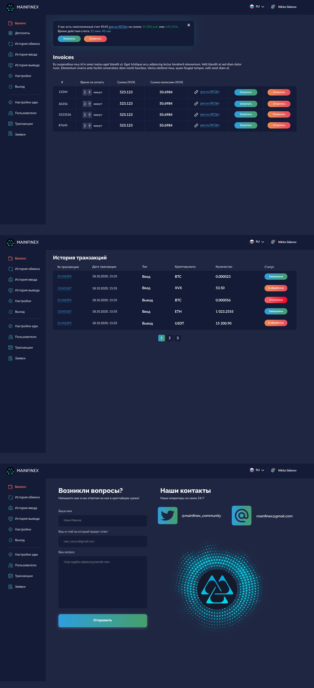
Task: Expand the RU language selector above История транзакций
Action: 257,242
